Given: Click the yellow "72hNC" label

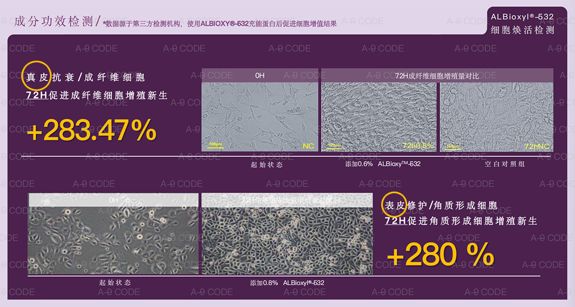Looking at the screenshot, I should click(537, 146).
